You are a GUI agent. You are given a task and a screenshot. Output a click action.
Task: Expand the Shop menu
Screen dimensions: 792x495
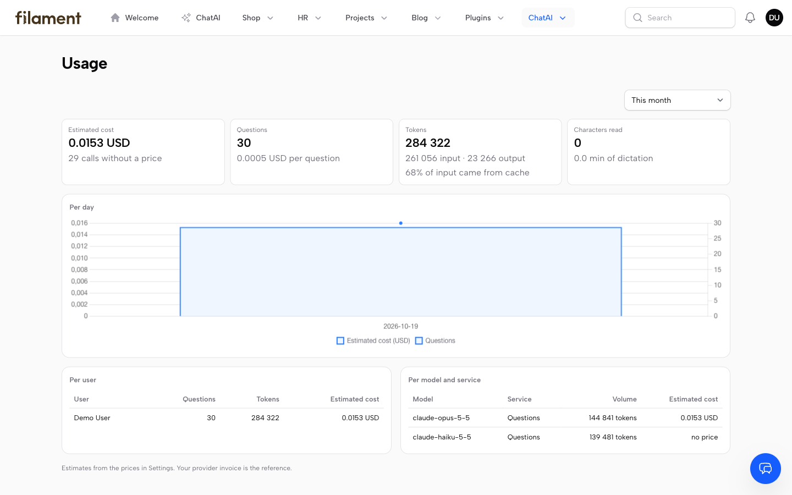258,18
